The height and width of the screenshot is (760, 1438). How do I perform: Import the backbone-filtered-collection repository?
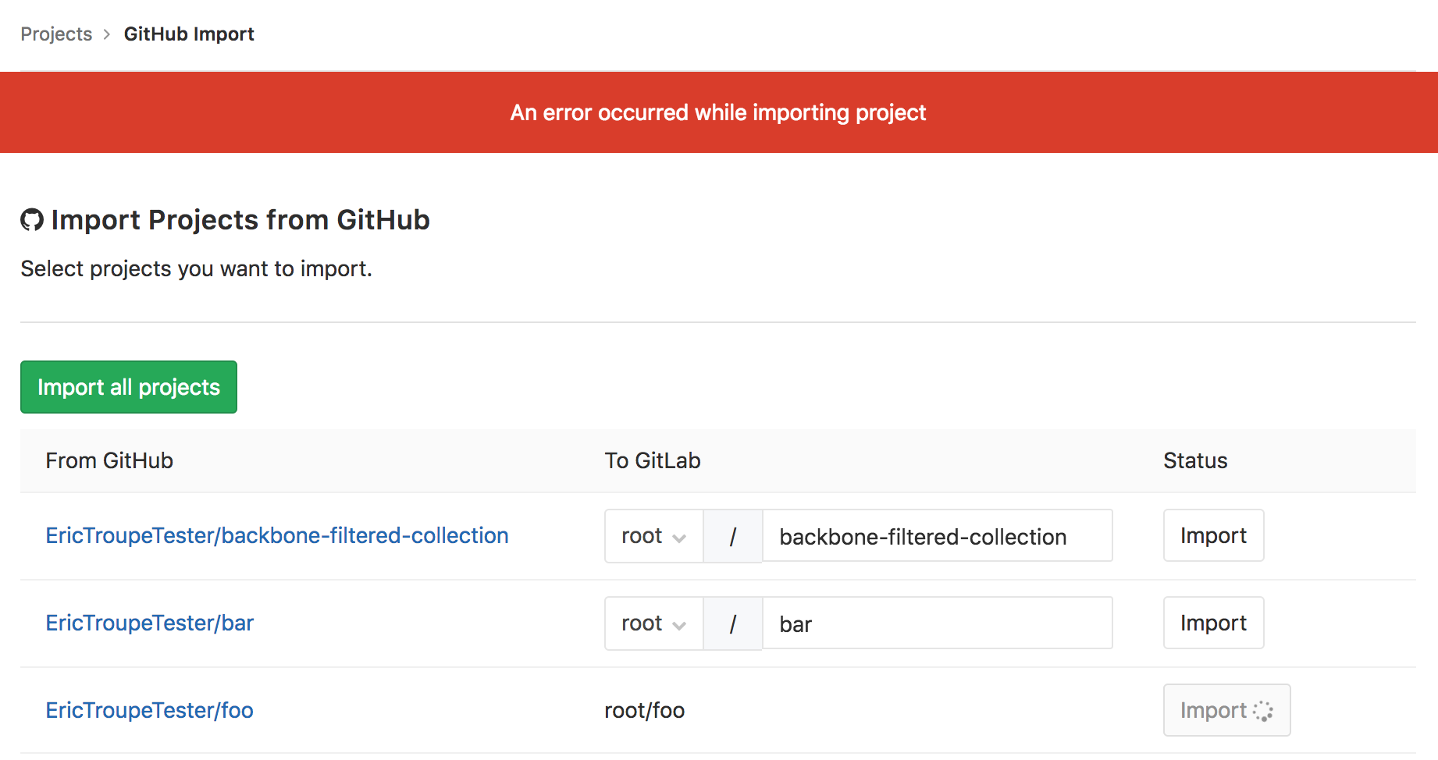[1212, 536]
